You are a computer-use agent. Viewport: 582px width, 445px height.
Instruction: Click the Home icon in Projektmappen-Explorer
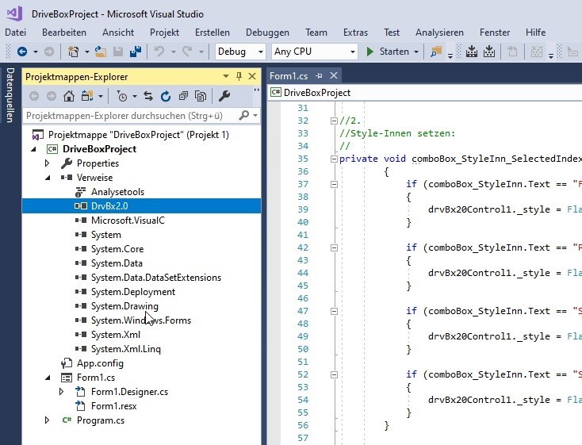(69, 96)
